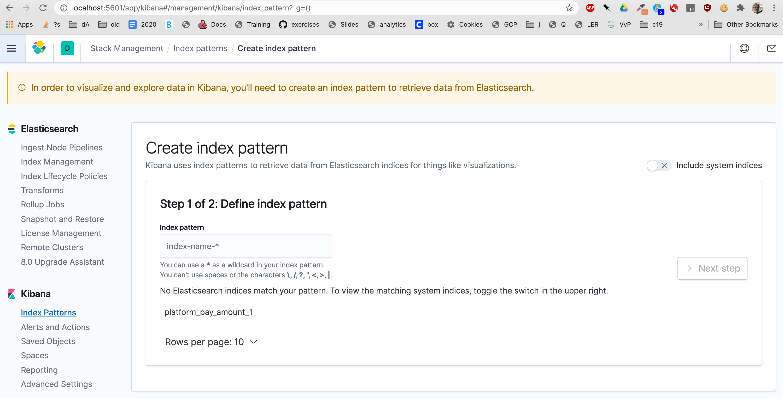Expand Rows per page dropdown
This screenshot has width=783, height=399.
coord(211,342)
